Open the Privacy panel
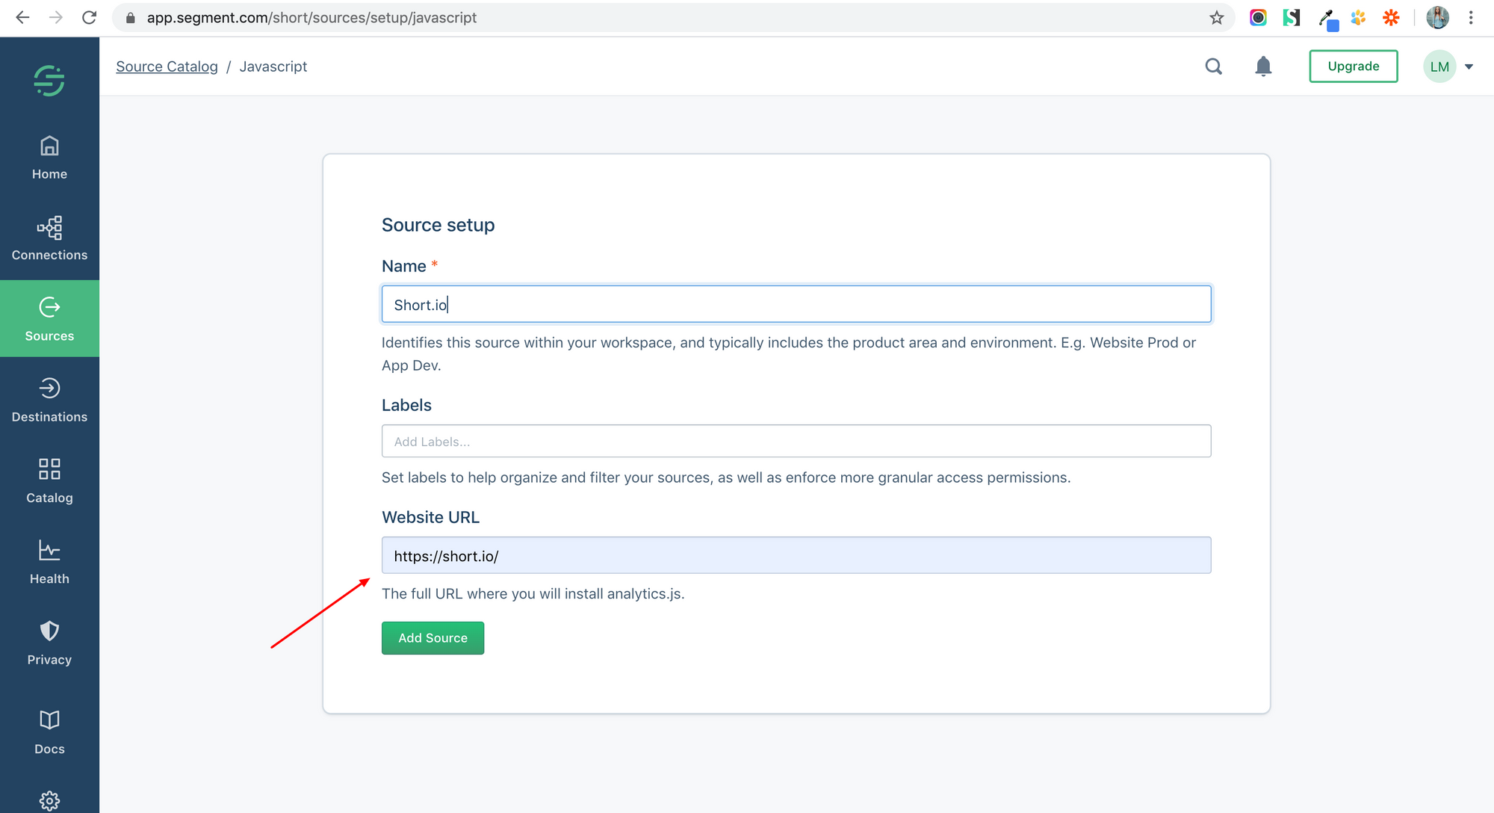This screenshot has height=813, width=1494. point(49,641)
